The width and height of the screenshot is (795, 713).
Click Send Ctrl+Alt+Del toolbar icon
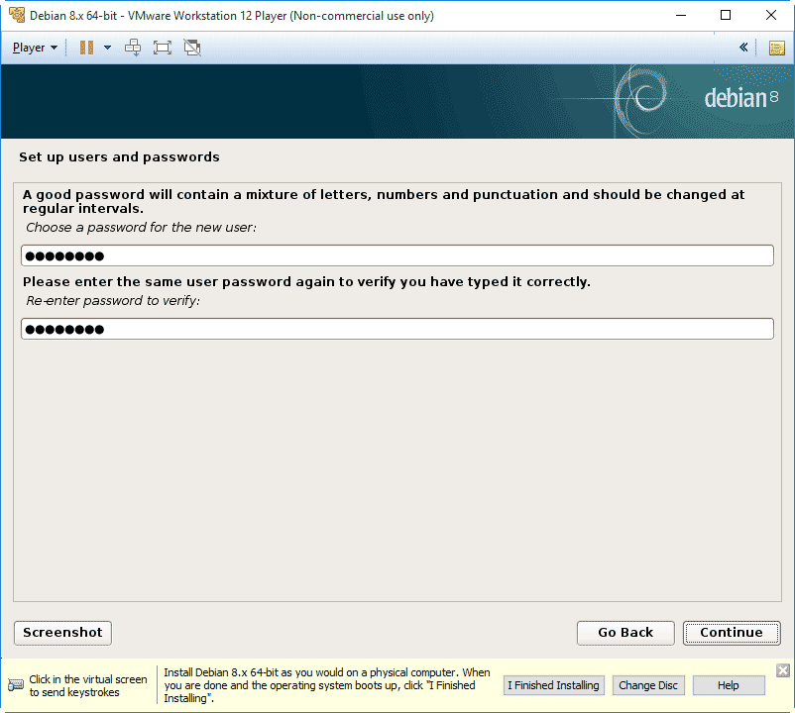point(133,48)
